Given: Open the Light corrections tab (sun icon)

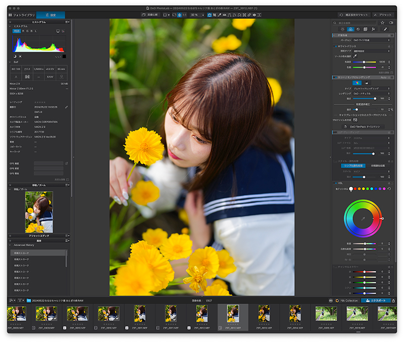Looking at the screenshot, I should pos(342,29).
